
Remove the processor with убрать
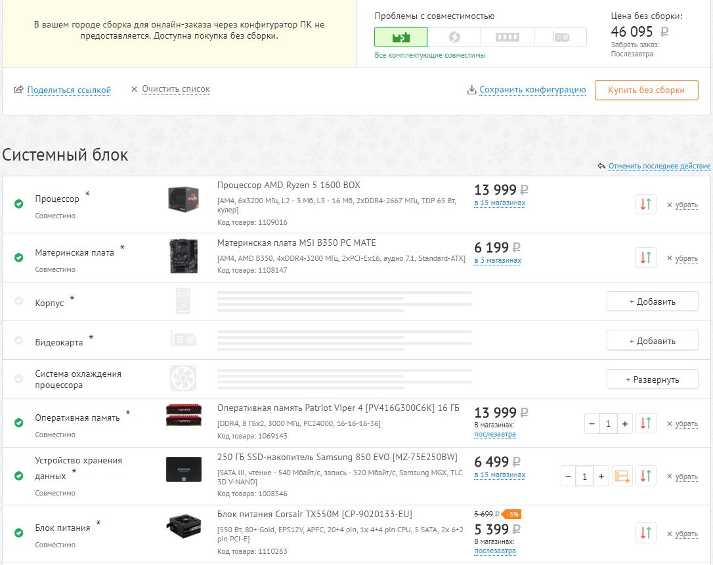tap(686, 205)
